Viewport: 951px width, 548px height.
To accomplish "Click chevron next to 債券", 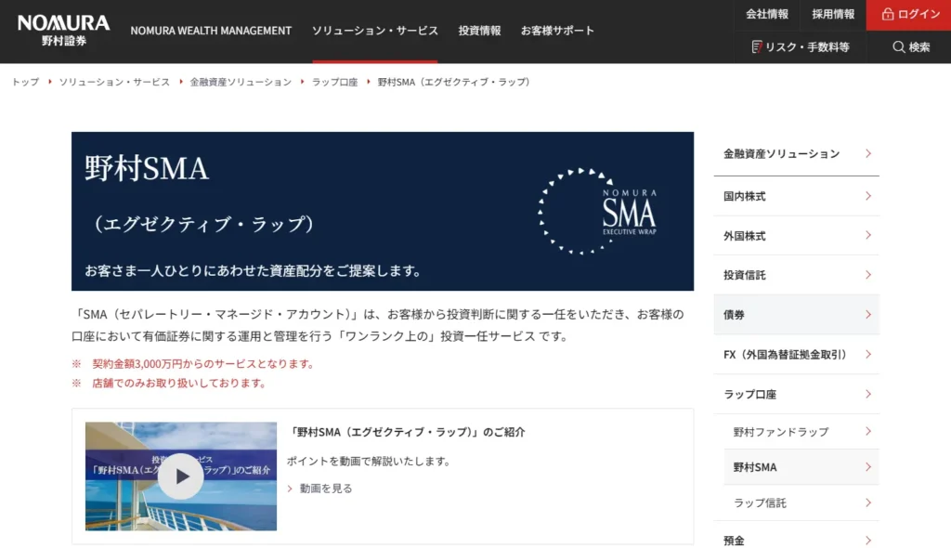I will pos(868,314).
